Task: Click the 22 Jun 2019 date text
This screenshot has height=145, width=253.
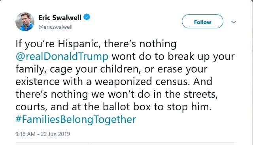Action: 55,134
